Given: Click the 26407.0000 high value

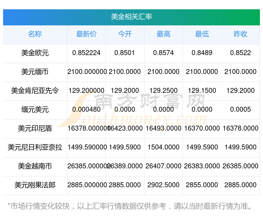Looking at the screenshot, I should (x=163, y=166).
